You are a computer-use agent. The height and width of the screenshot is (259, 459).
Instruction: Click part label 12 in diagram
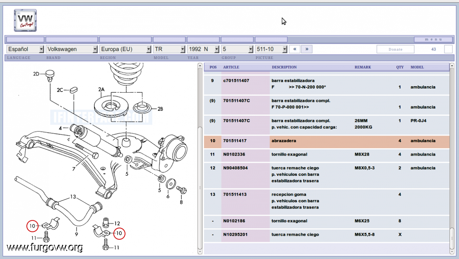pyautogui.click(x=117, y=223)
